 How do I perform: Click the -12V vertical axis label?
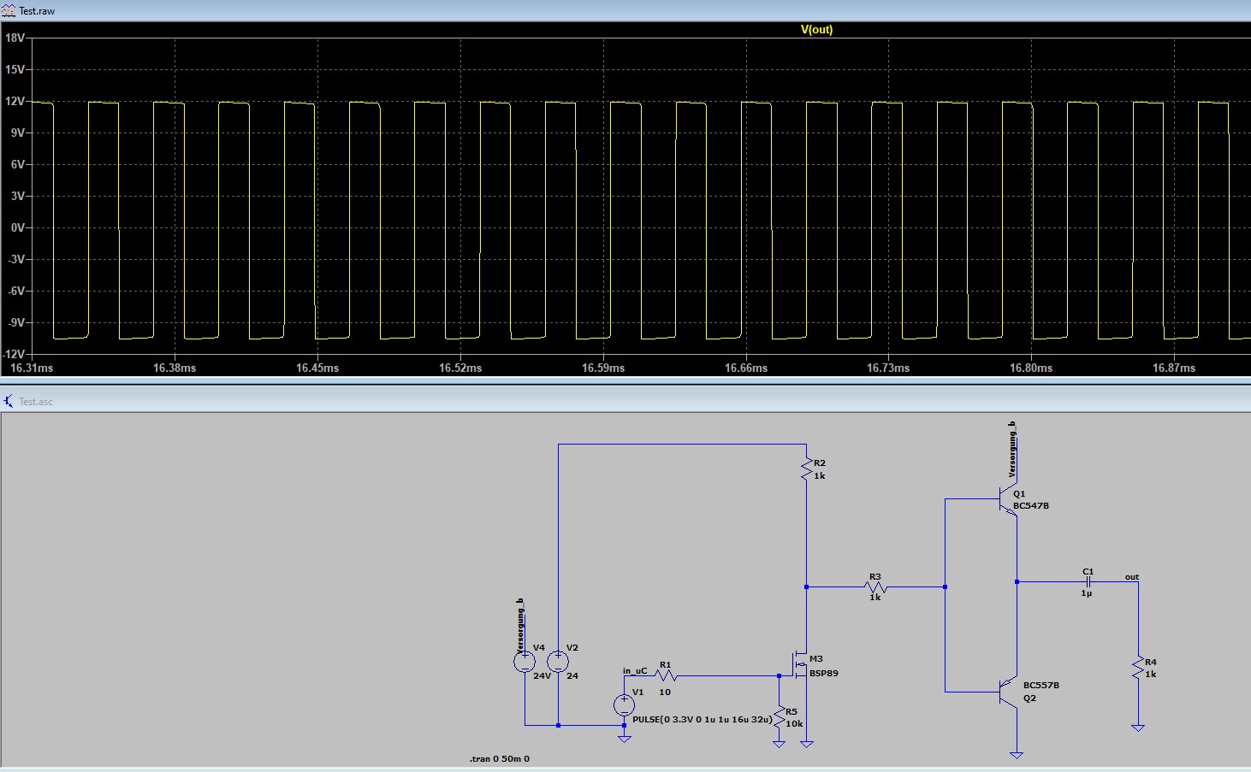pyautogui.click(x=14, y=355)
